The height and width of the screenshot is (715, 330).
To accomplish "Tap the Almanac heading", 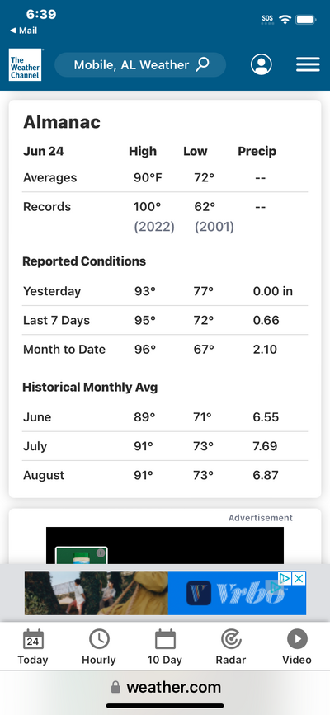I will (x=62, y=122).
